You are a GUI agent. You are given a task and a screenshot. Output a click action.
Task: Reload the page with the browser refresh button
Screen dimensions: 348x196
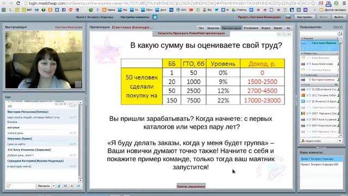[18, 3]
